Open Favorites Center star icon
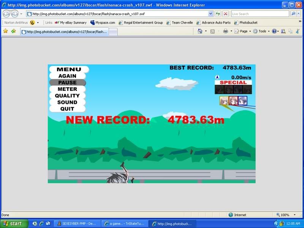Screen dimensions: 304x228 click(5, 31)
